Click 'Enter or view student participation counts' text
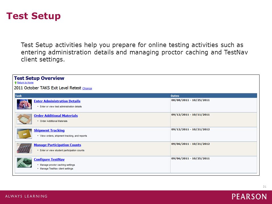The image size is (272, 204). point(62,150)
